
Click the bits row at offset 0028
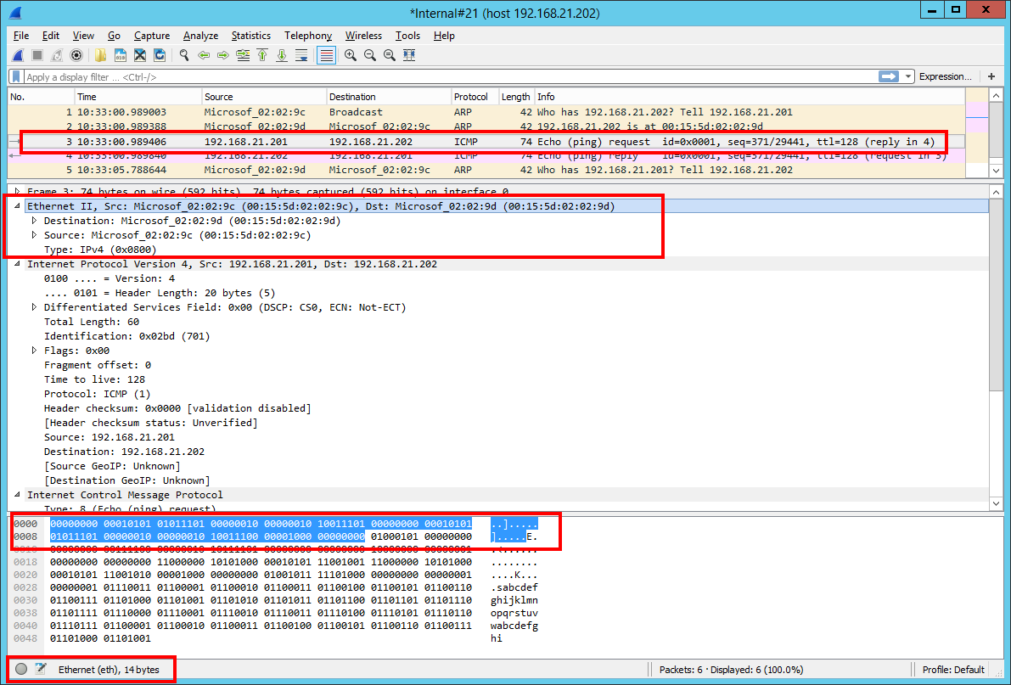[x=261, y=587]
